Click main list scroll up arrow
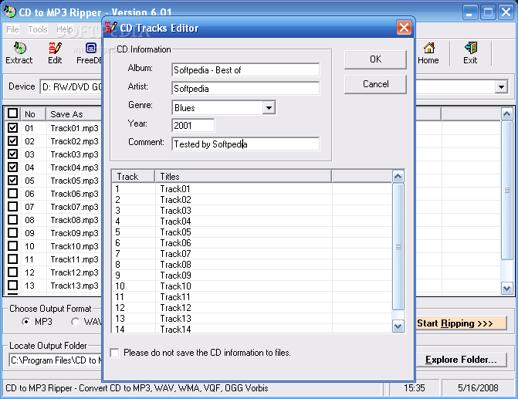The image size is (518, 399). (x=506, y=114)
